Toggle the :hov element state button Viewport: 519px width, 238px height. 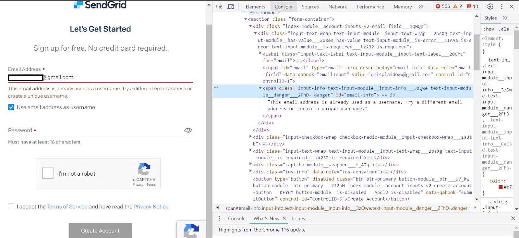489,29
